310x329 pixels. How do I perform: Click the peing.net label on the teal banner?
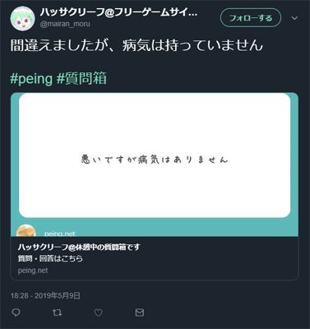(60, 234)
